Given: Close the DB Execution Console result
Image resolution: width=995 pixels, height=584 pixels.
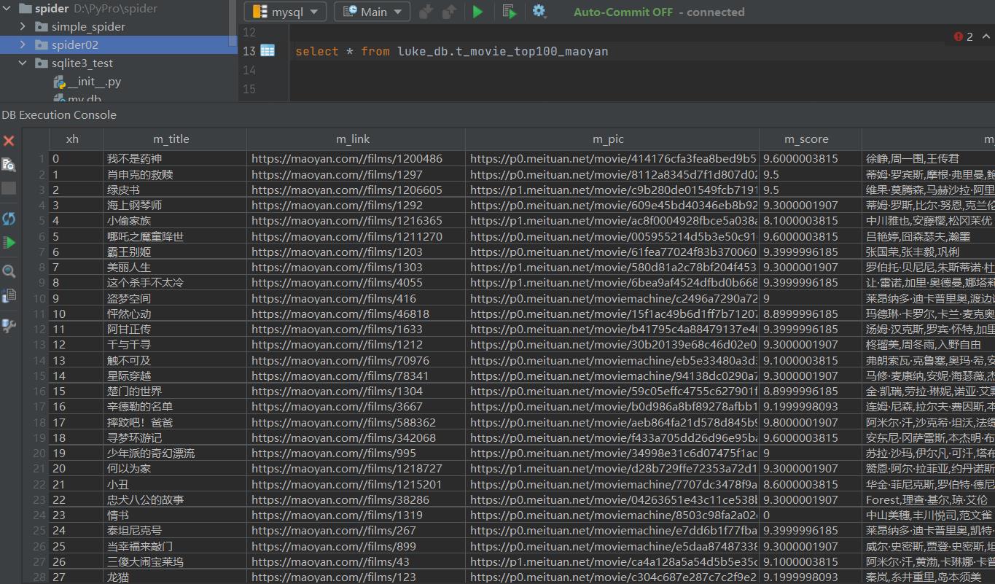Looking at the screenshot, I should (x=9, y=141).
